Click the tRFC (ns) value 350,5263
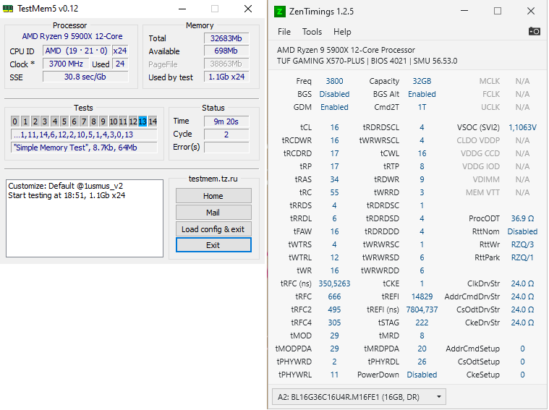This screenshot has width=549, height=410. click(x=334, y=283)
